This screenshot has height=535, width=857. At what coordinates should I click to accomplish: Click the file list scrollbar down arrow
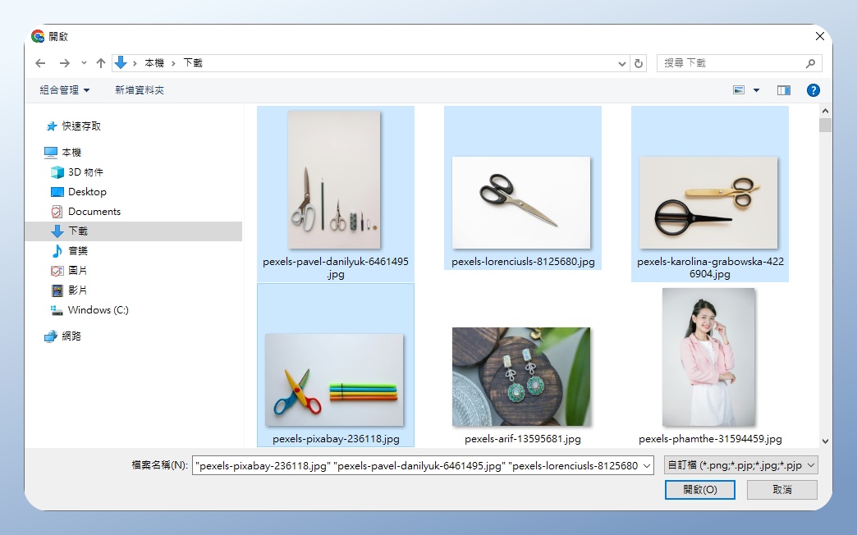825,441
